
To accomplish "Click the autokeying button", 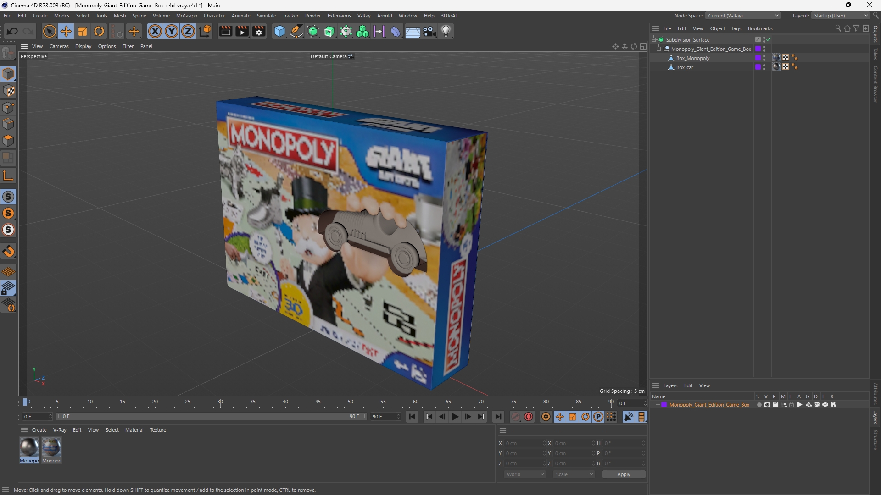I will tap(529, 417).
